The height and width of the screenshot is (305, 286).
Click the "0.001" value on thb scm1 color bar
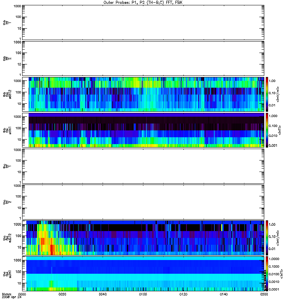pyautogui.click(x=273, y=146)
